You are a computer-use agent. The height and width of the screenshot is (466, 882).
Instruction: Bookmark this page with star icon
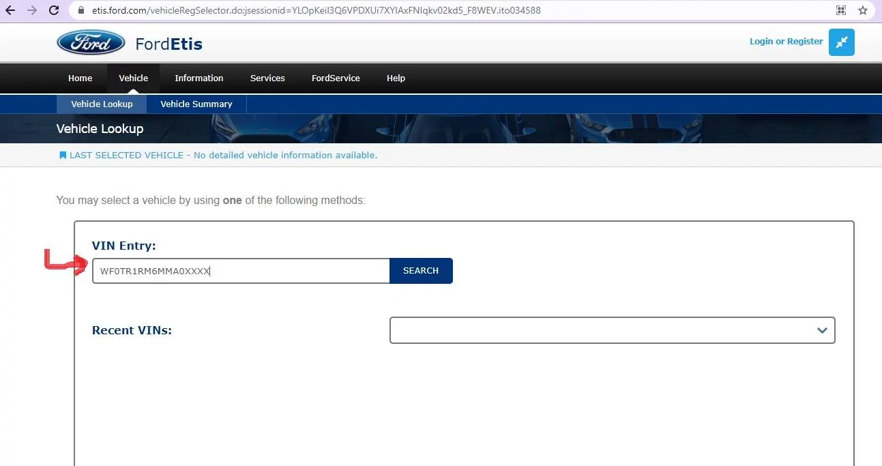click(x=863, y=10)
